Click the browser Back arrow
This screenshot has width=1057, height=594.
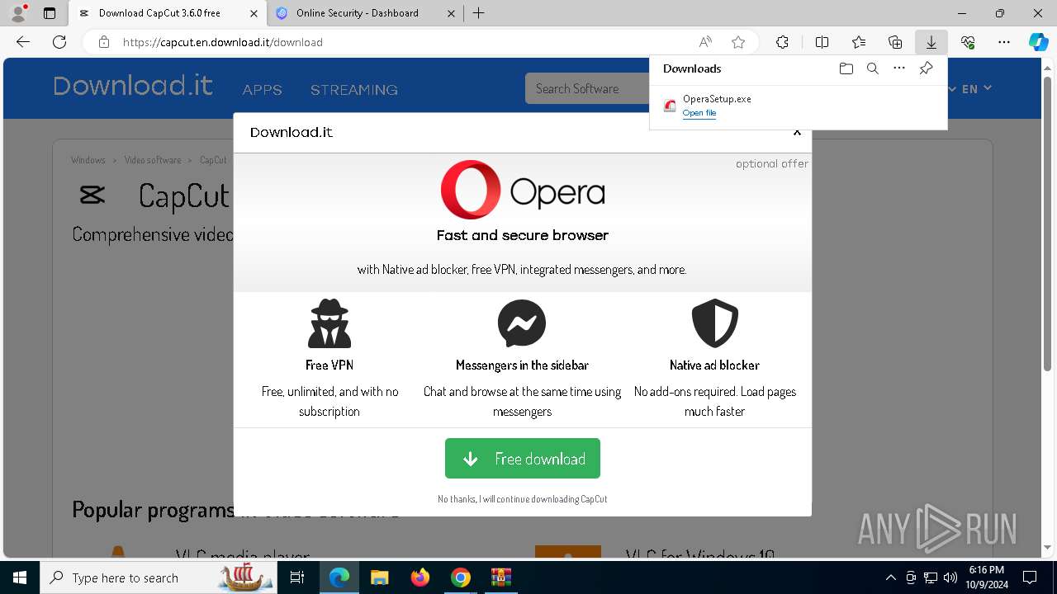click(23, 42)
